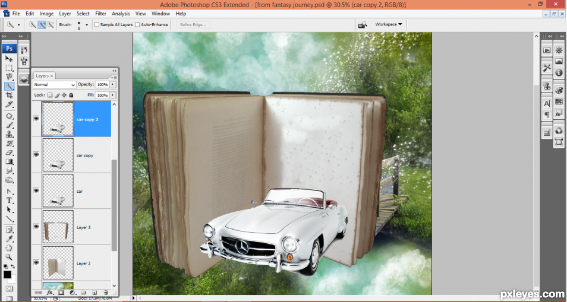The height and width of the screenshot is (302, 567).
Task: Hide the car copy 2 layer
Action: click(x=36, y=118)
